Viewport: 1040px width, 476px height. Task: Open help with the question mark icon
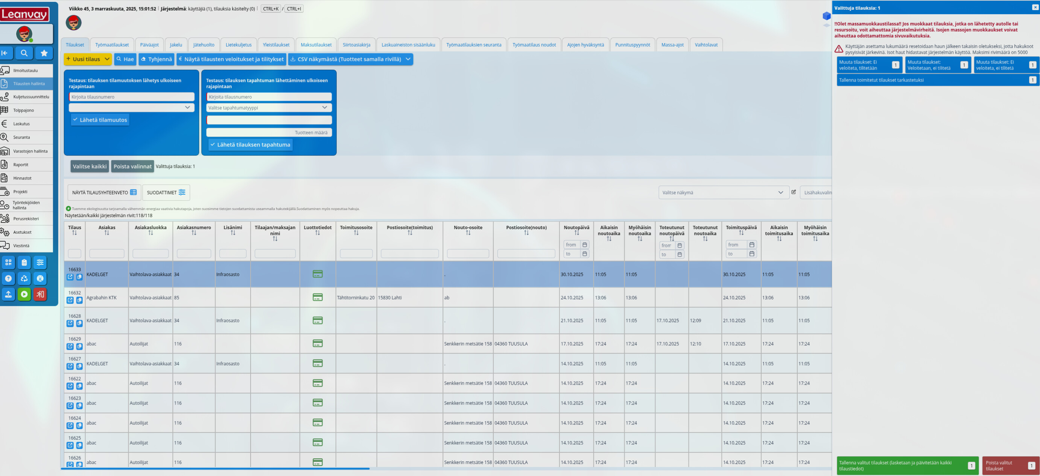pos(8,278)
